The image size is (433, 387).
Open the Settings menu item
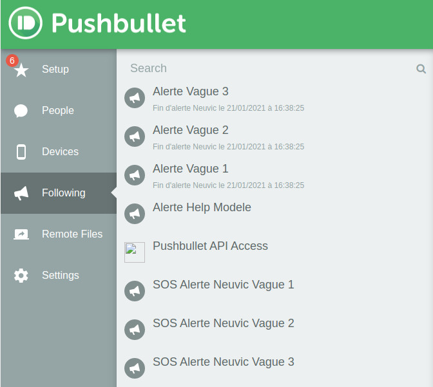point(61,276)
